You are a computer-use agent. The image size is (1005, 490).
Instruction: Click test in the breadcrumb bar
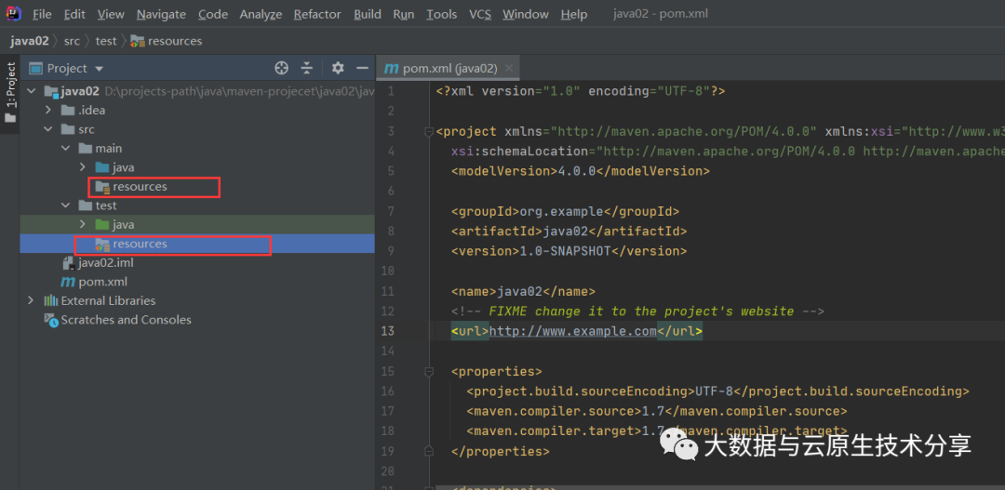106,41
